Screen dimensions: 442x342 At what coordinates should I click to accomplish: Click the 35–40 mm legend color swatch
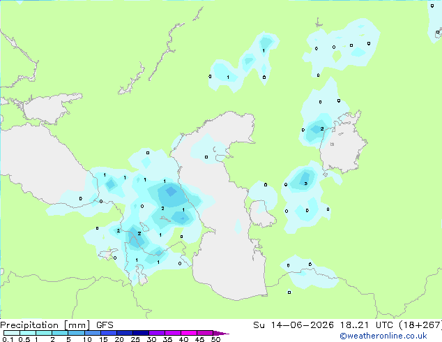pos(172,333)
